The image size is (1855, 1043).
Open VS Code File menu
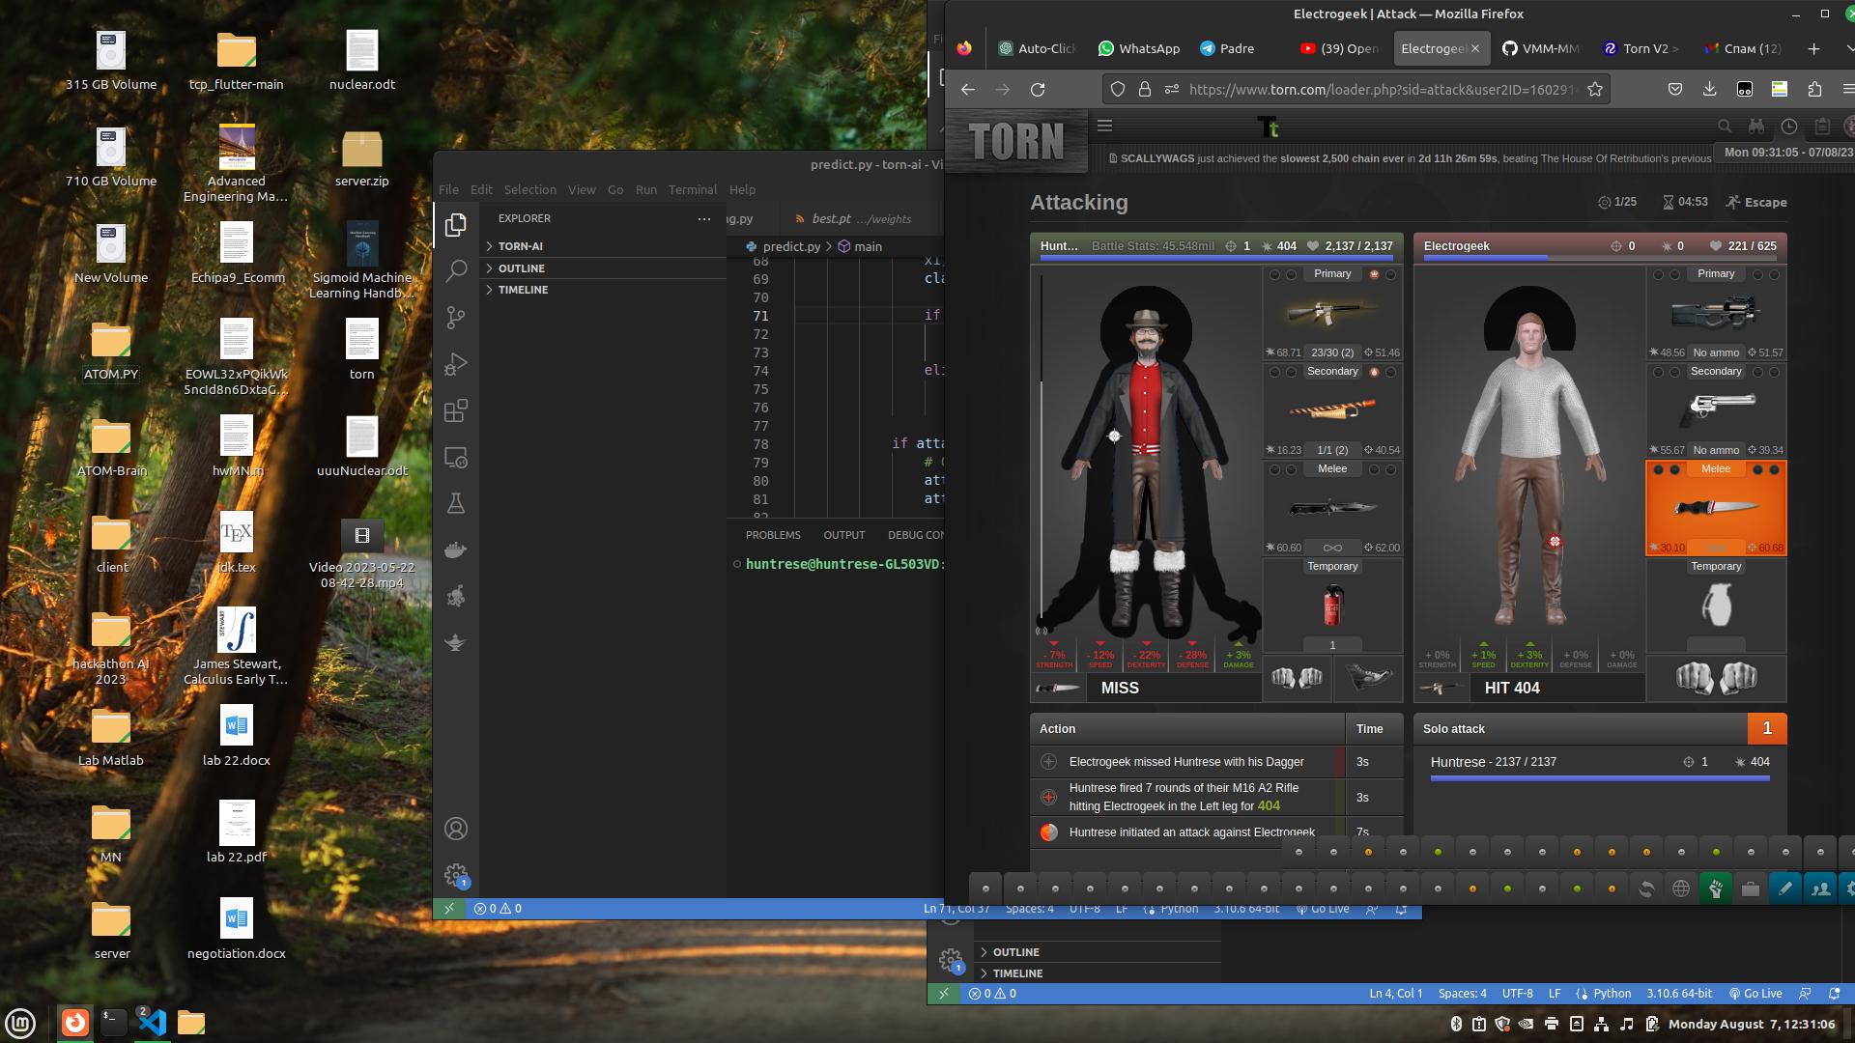(x=448, y=189)
